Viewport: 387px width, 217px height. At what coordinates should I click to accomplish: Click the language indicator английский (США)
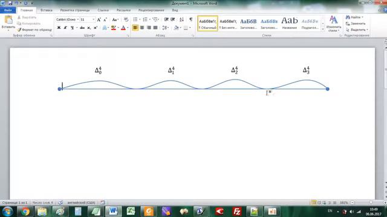point(81,203)
